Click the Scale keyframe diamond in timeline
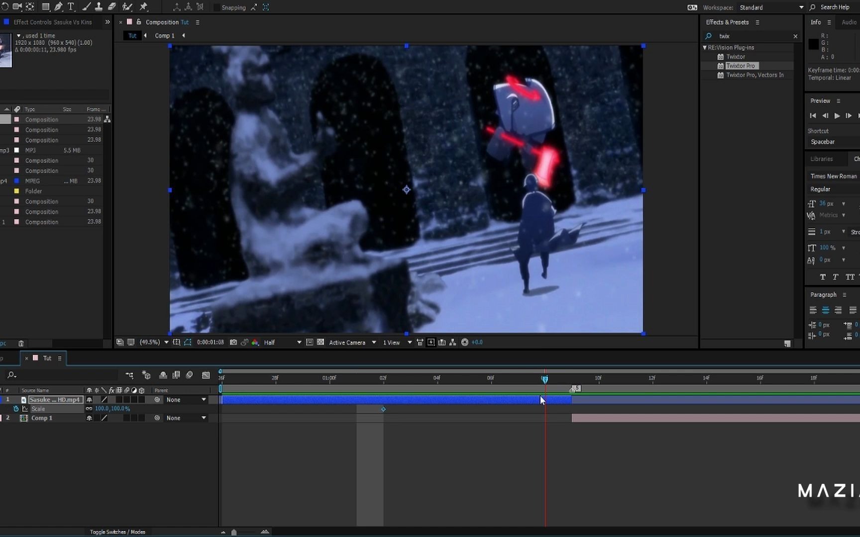The height and width of the screenshot is (537, 860). click(383, 409)
